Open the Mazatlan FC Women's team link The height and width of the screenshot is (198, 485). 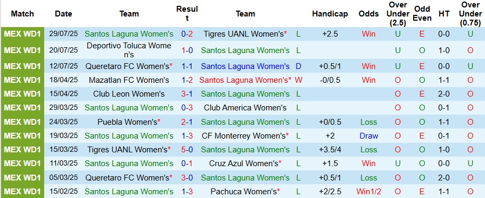[129, 80]
